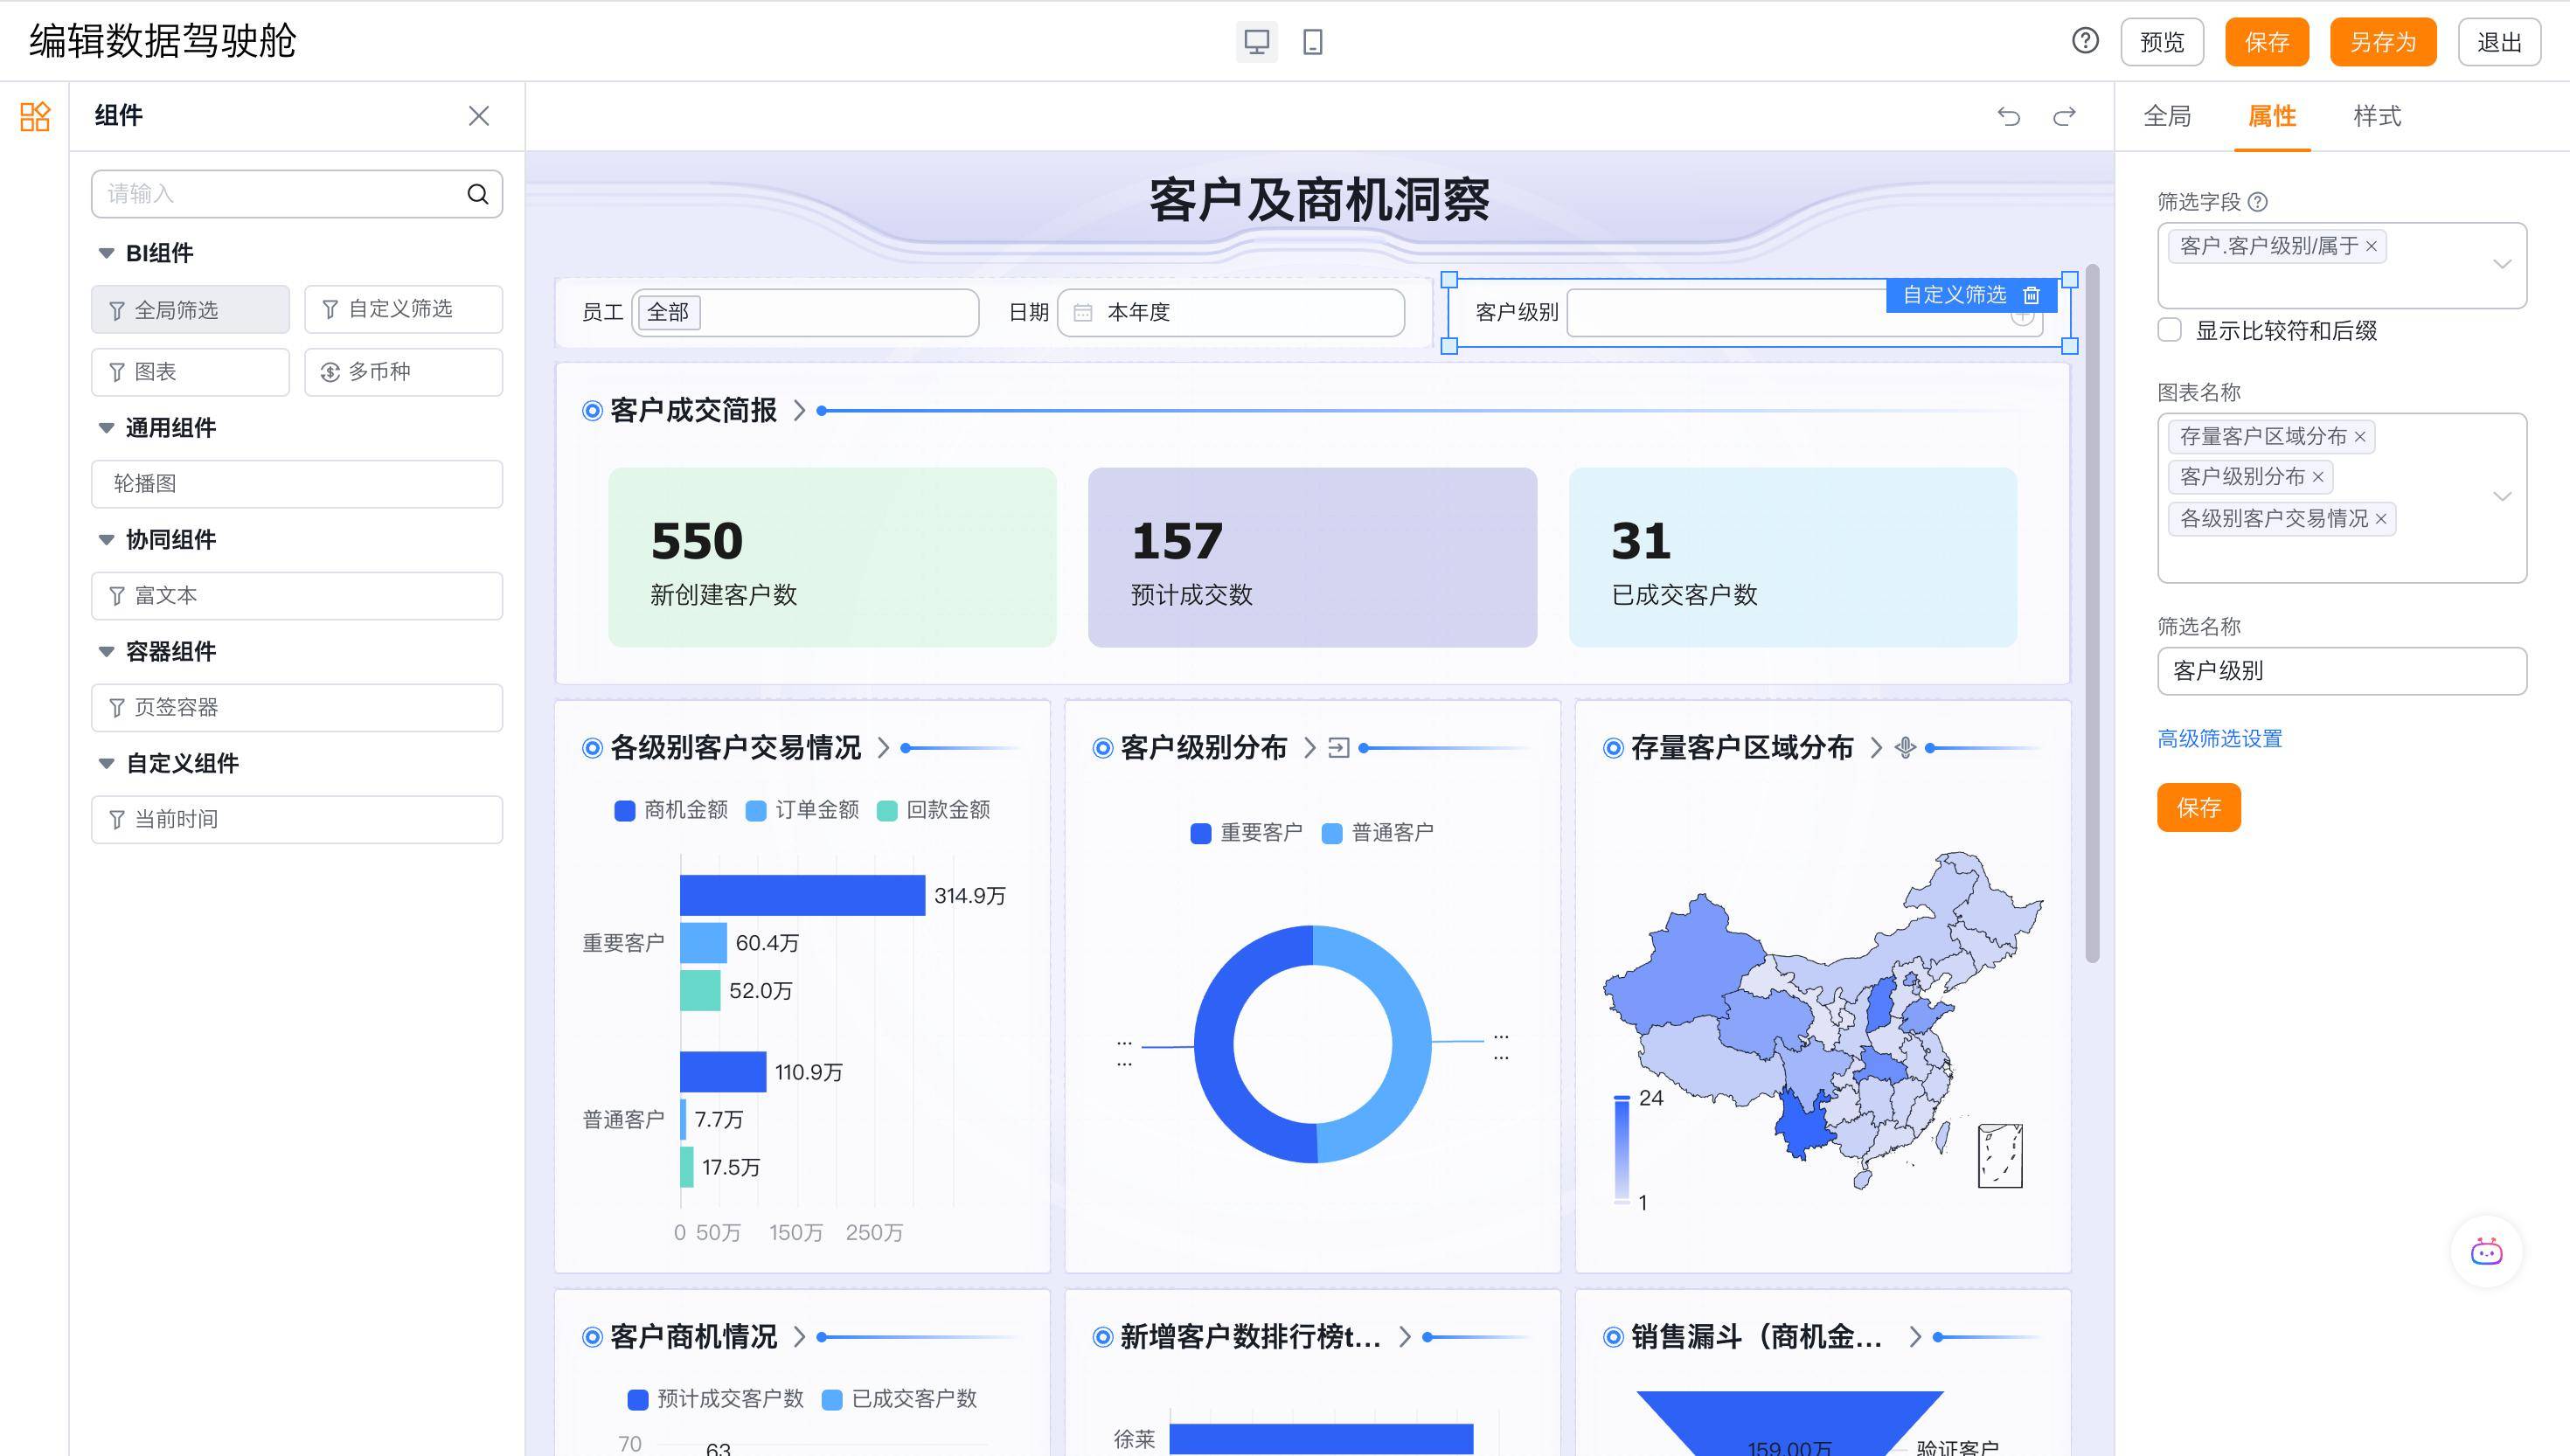
Task: Open the AI assistant robot icon
Action: pos(2486,1252)
